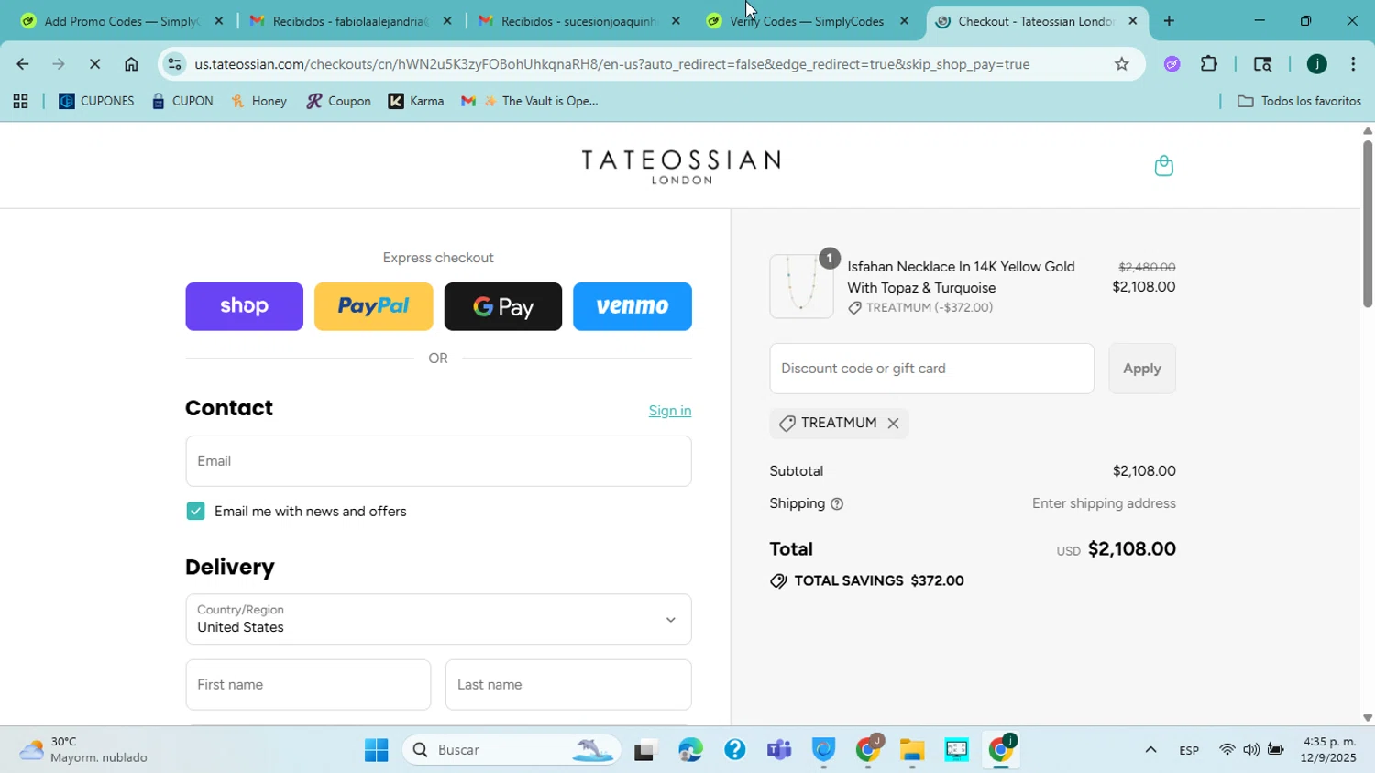
Task: Click the scrollbar down arrow
Action: (1368, 719)
